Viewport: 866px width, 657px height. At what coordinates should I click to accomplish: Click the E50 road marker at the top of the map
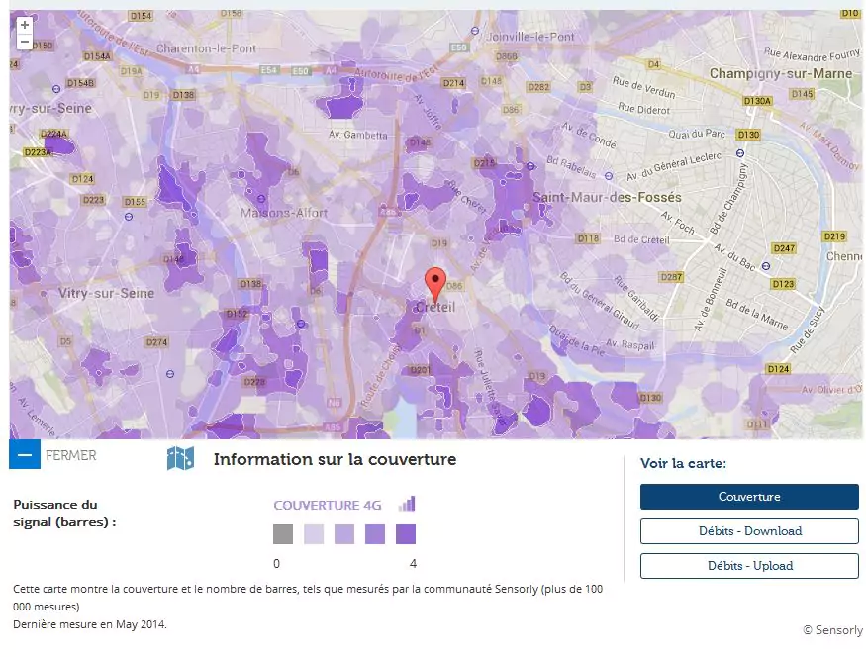point(458,47)
